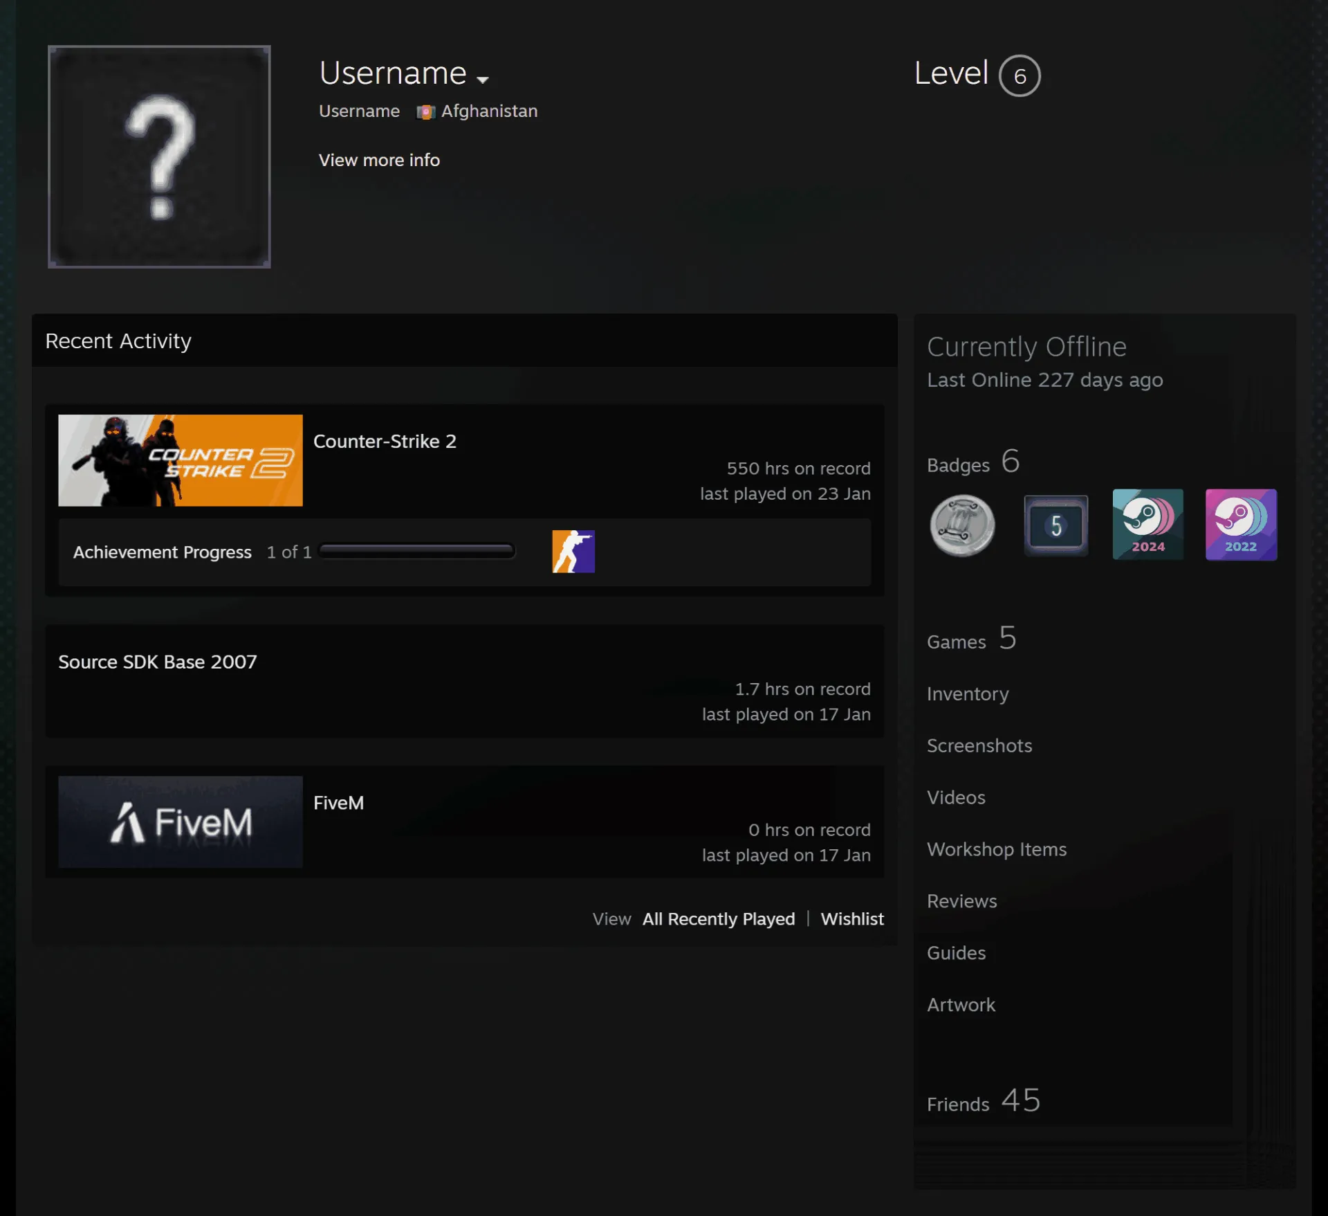Open Artwork section
Viewport: 1328px width, 1216px height.
[x=961, y=1005]
